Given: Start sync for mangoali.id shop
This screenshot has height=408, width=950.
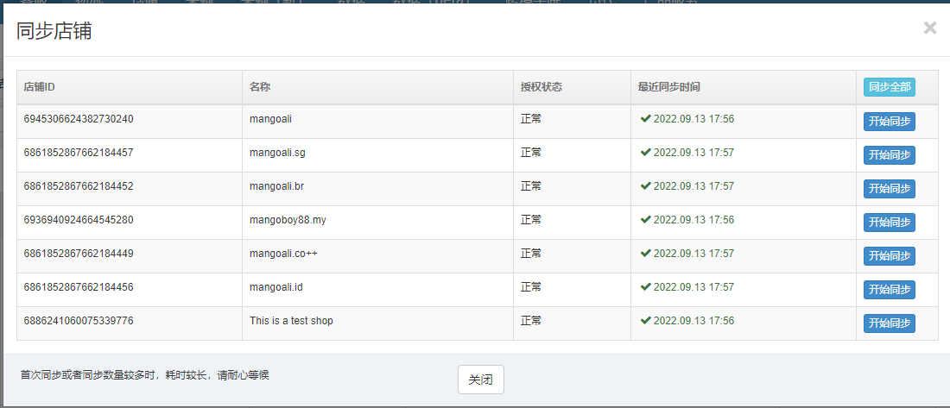Looking at the screenshot, I should point(889,290).
